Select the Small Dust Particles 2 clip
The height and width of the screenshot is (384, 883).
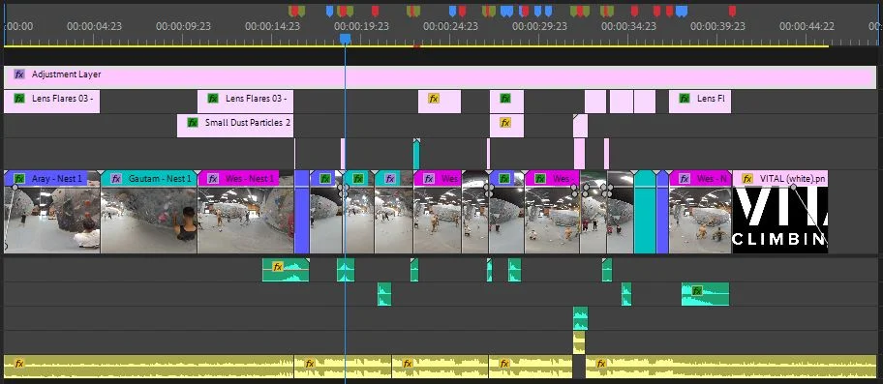[x=235, y=126]
